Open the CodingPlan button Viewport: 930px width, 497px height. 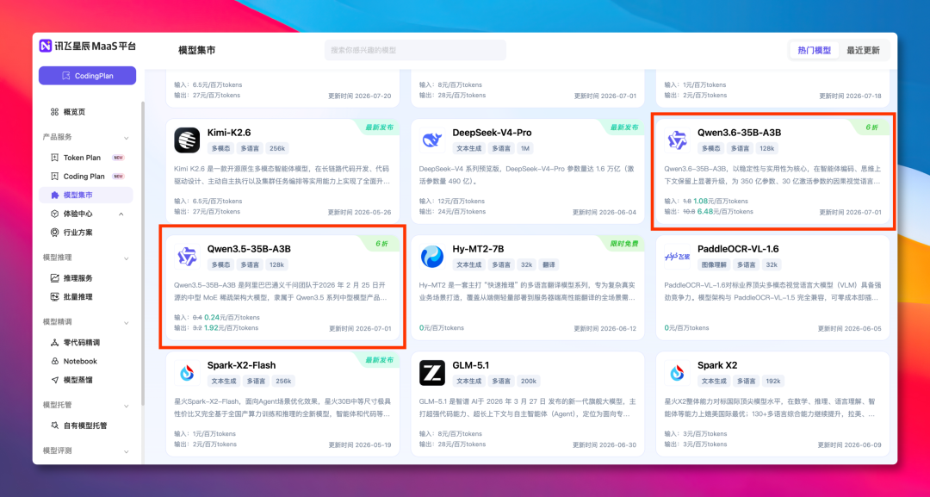click(87, 76)
